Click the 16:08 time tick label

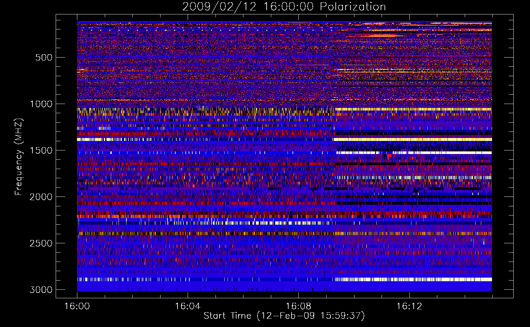click(298, 306)
